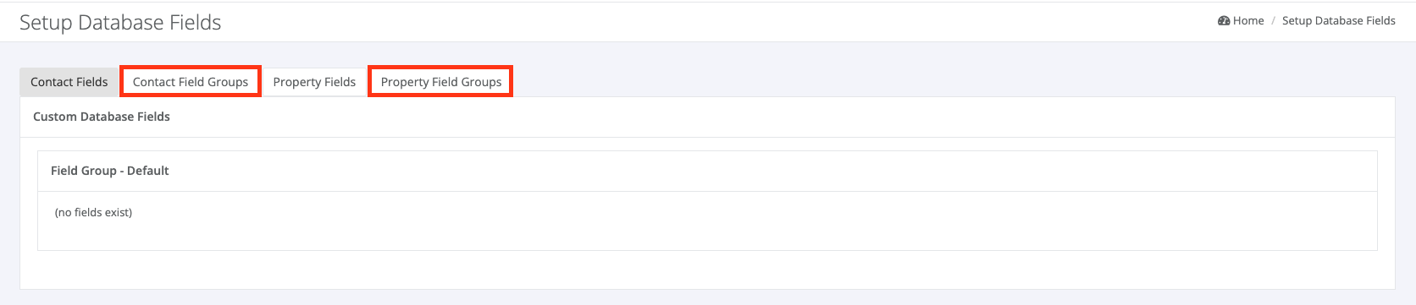Choose the Property Fields tab label
Screen dimensions: 1416x305
(x=314, y=82)
